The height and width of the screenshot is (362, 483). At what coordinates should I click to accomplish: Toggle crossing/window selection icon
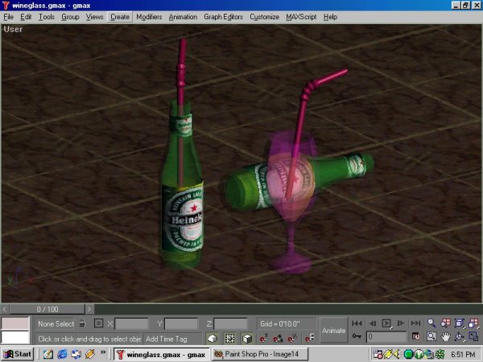pos(229,339)
